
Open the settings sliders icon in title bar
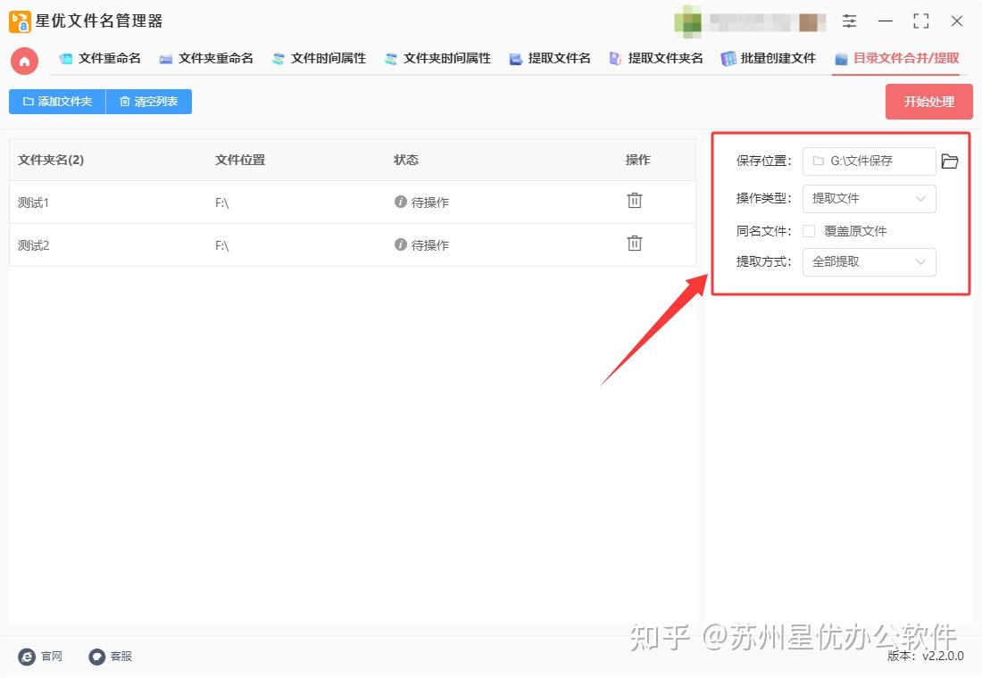[849, 21]
